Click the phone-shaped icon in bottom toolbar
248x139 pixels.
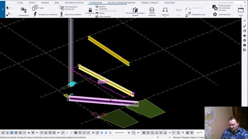point(110,133)
